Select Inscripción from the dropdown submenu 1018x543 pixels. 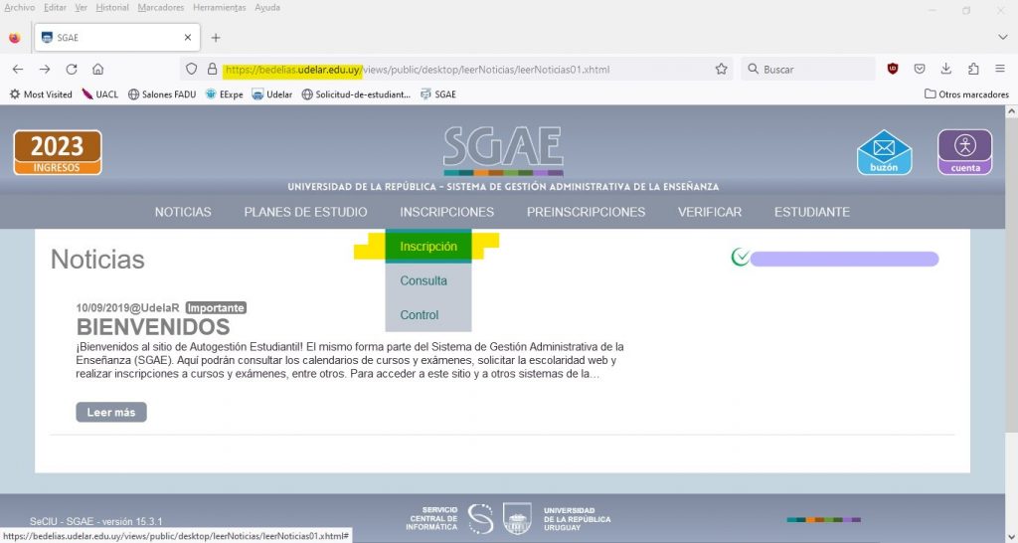pyautogui.click(x=428, y=247)
